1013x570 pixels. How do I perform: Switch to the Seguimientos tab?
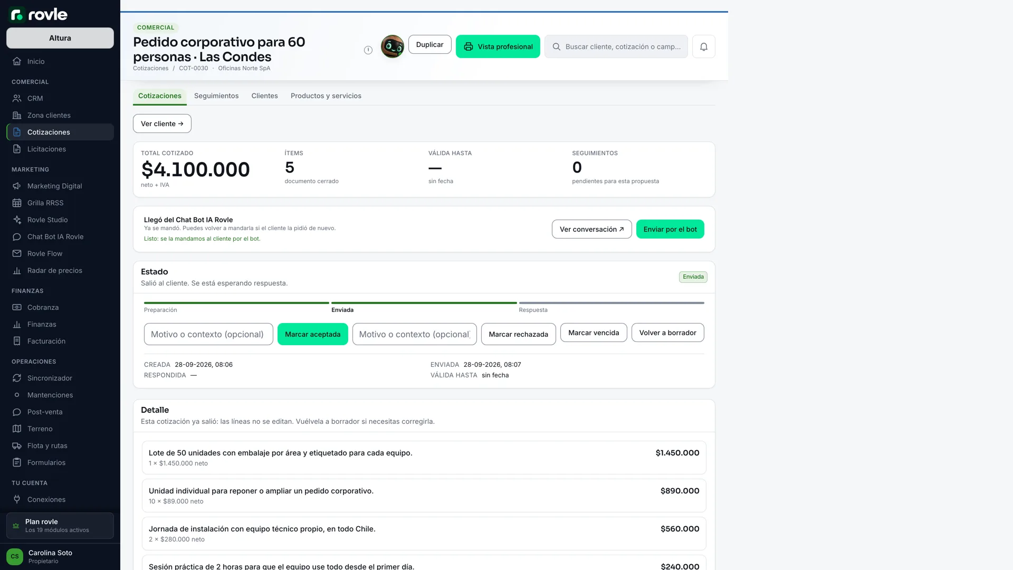216,96
